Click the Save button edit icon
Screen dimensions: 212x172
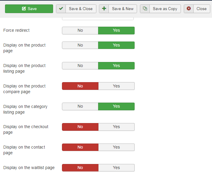pyautogui.click(x=24, y=9)
